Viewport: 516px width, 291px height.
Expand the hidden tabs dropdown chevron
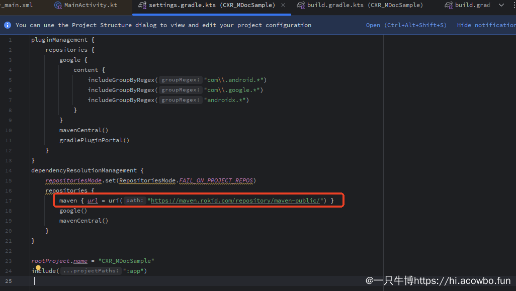coord(501,5)
